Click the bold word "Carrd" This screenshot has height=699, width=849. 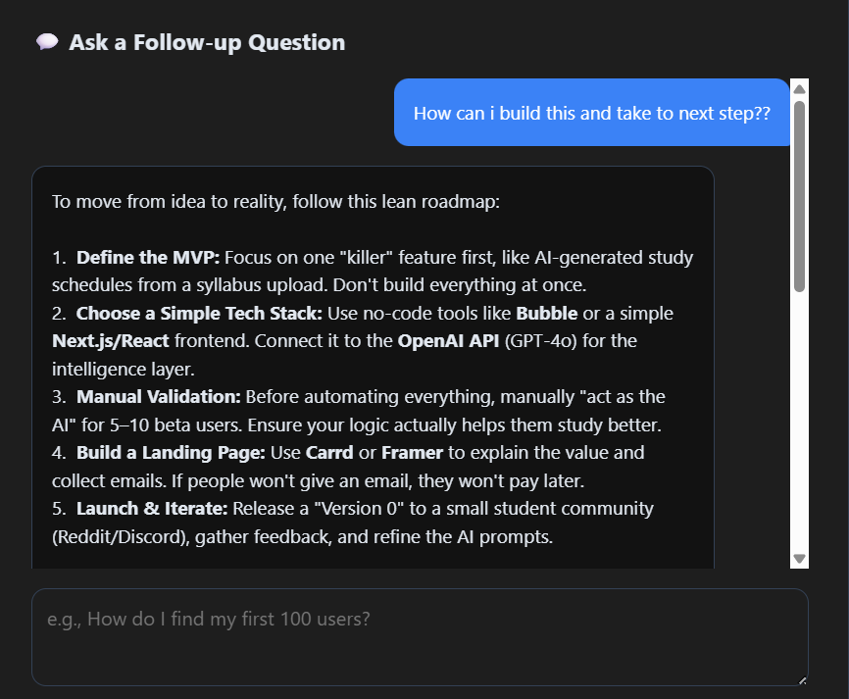click(328, 453)
